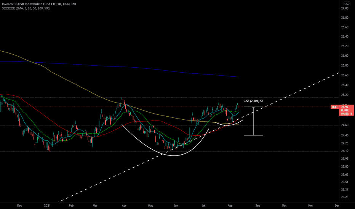Screen dimensions: 355x209
Task: Select the 0.56 (2.30%) 56 measurement label
Action: click(253, 101)
